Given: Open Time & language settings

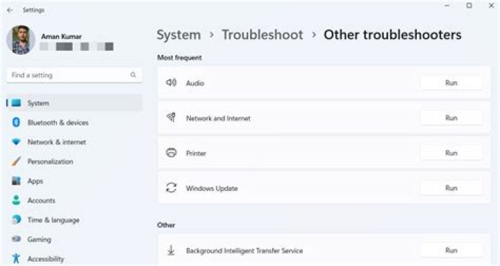Looking at the screenshot, I should 53,220.
